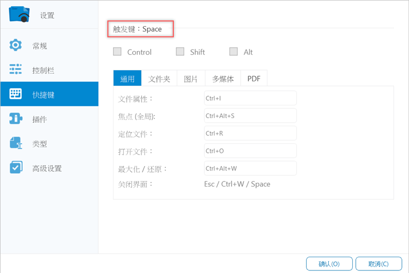Click the 快捷键 keyboard icon
This screenshot has width=409, height=273.
tap(16, 94)
